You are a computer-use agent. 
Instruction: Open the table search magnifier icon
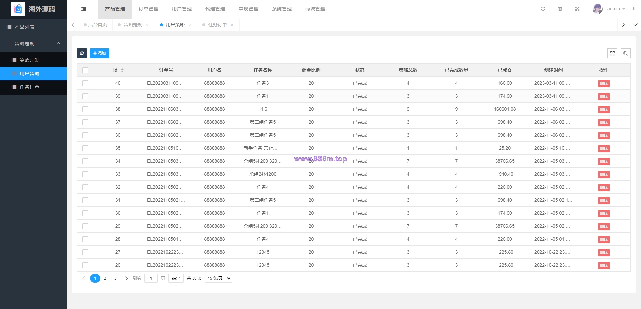(626, 53)
